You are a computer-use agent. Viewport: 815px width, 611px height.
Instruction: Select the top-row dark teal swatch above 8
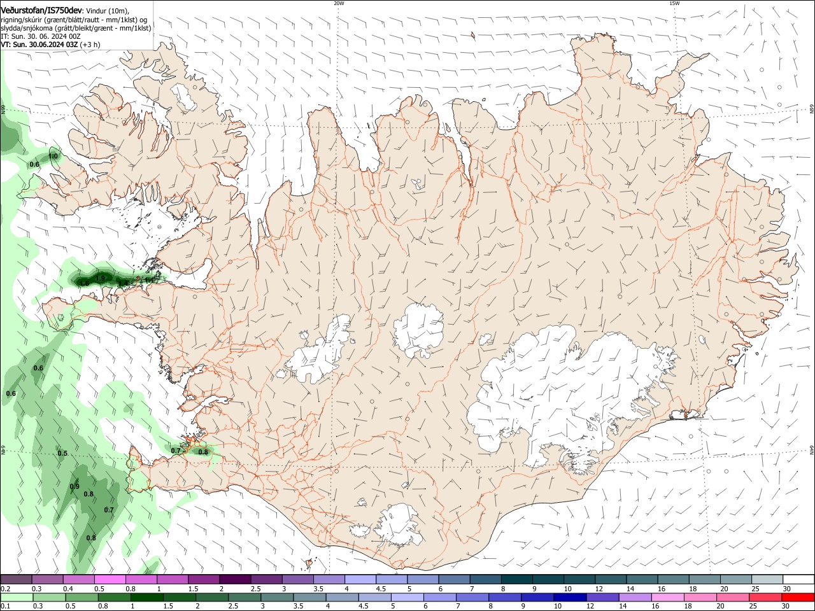click(x=516, y=579)
